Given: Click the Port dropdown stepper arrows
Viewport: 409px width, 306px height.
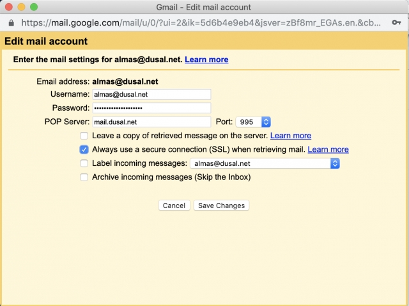Looking at the screenshot, I should (266, 122).
